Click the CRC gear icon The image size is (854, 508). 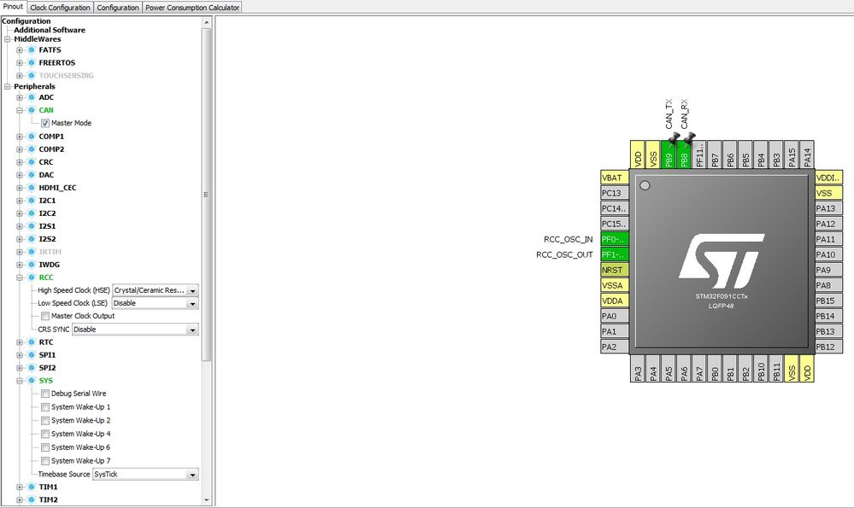(32, 162)
